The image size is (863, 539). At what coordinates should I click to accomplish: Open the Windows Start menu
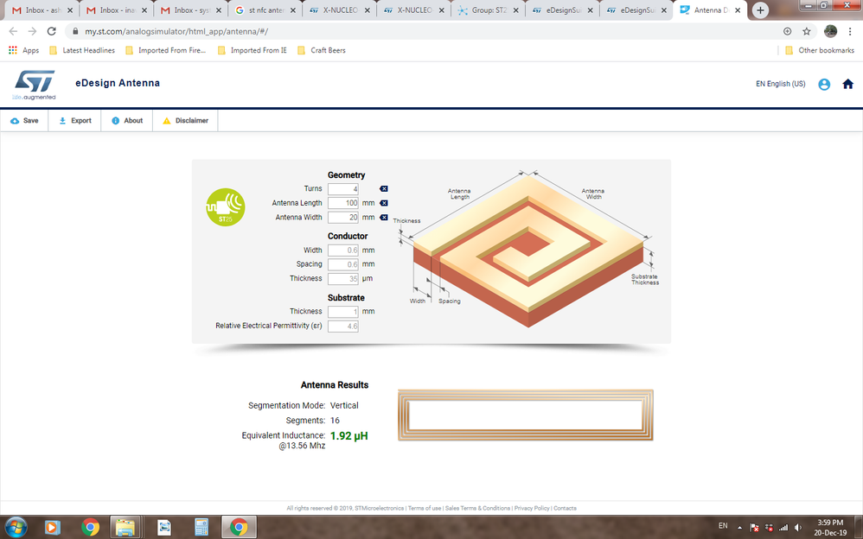16,527
